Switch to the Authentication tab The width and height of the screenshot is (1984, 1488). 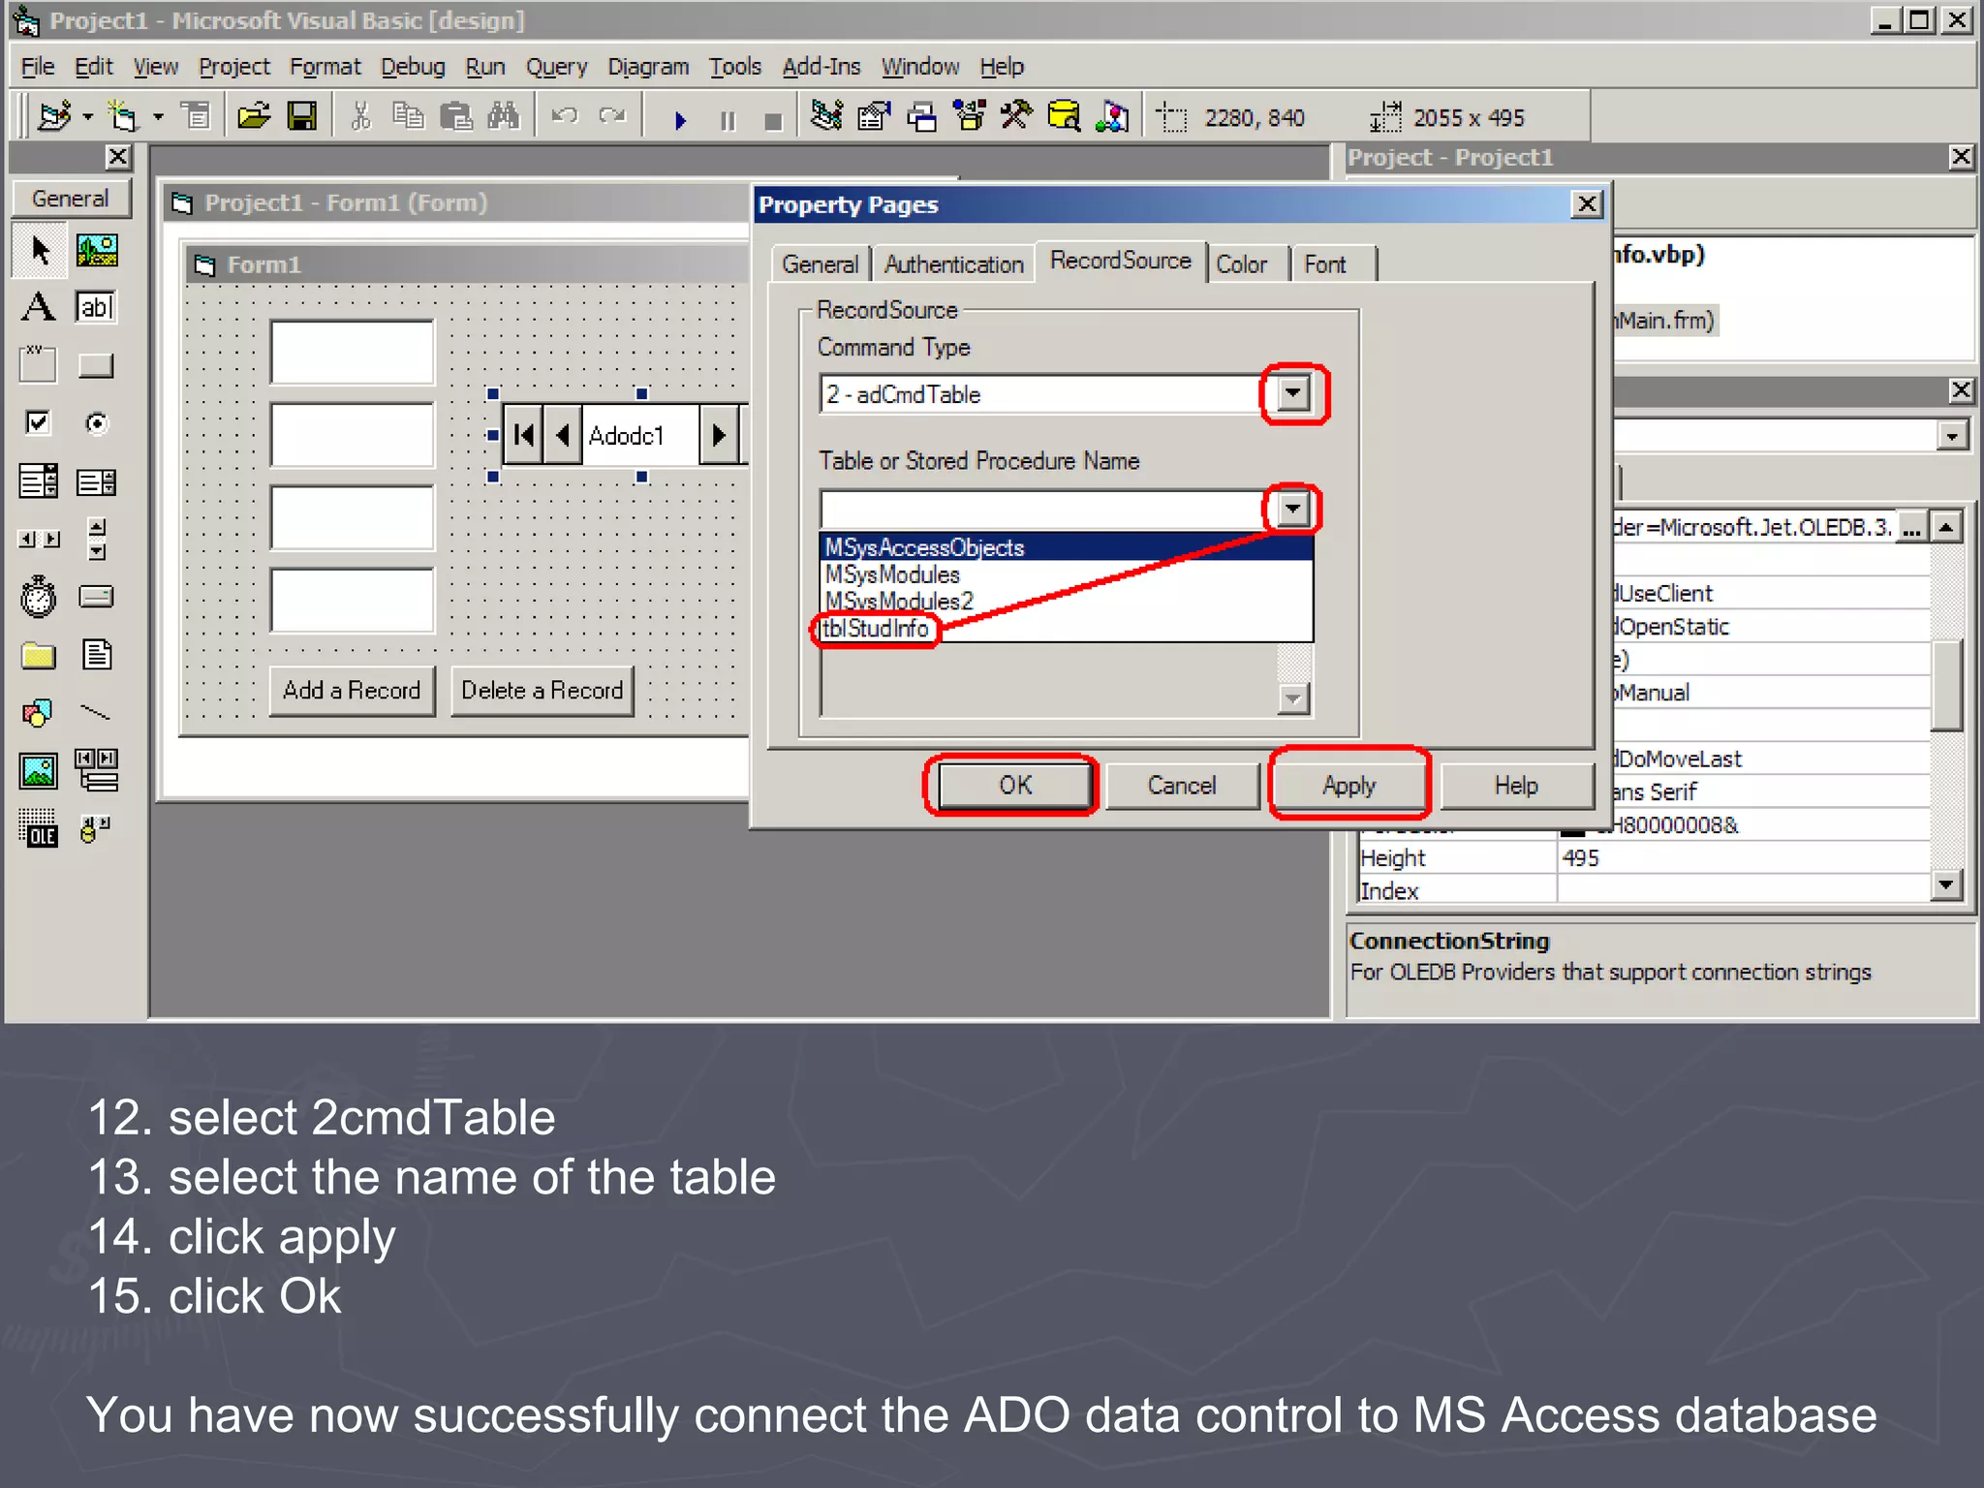(954, 263)
